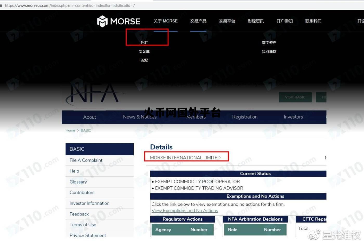Select 能源 in the dropdown submenu
The width and height of the screenshot is (364, 244).
coord(144,60)
